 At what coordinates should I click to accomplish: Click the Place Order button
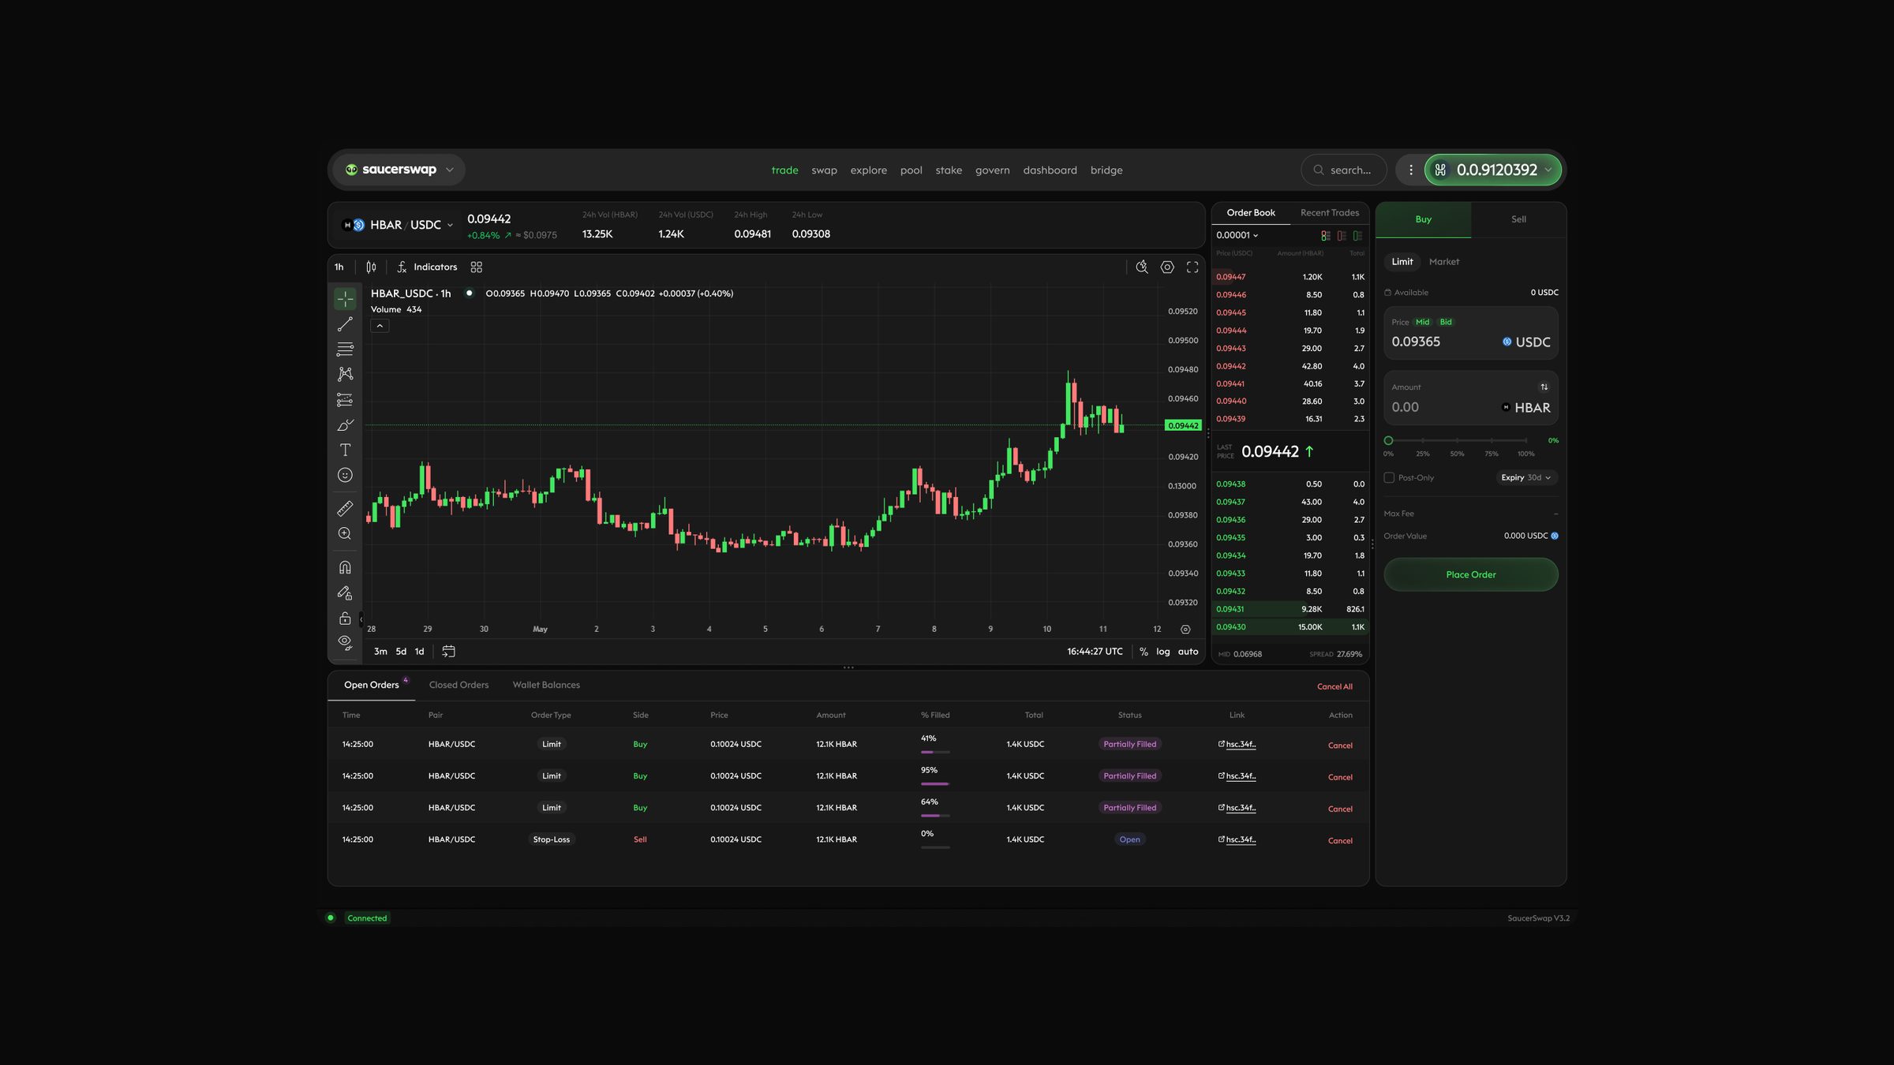(1471, 574)
